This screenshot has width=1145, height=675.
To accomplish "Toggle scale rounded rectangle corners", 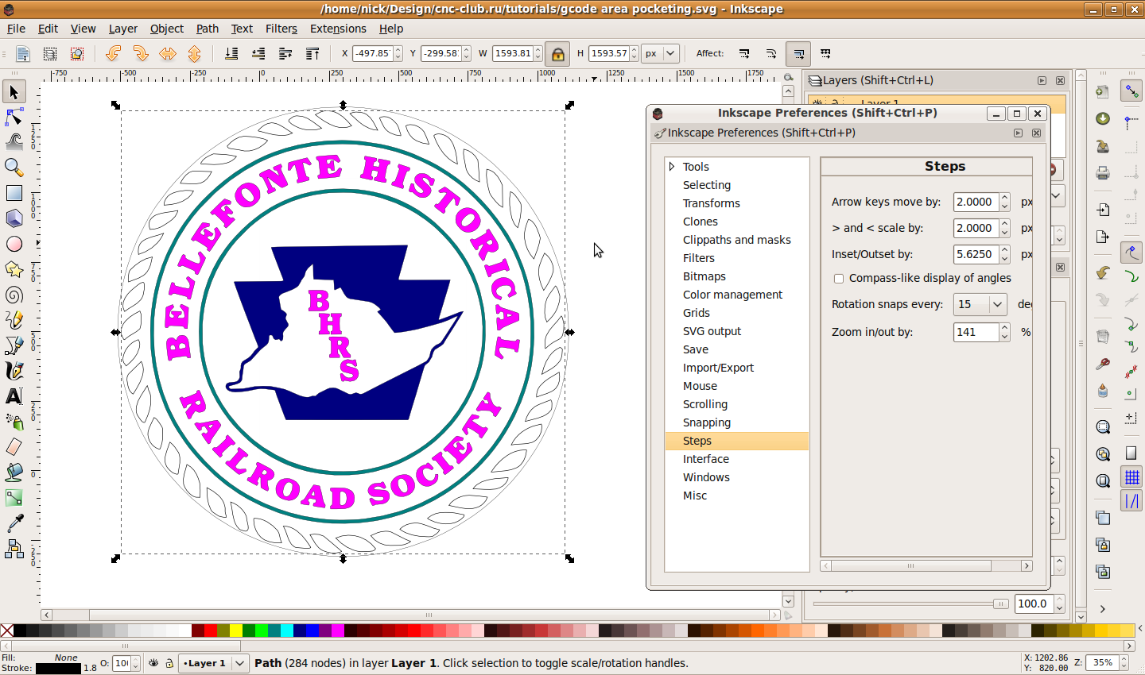I will click(771, 53).
